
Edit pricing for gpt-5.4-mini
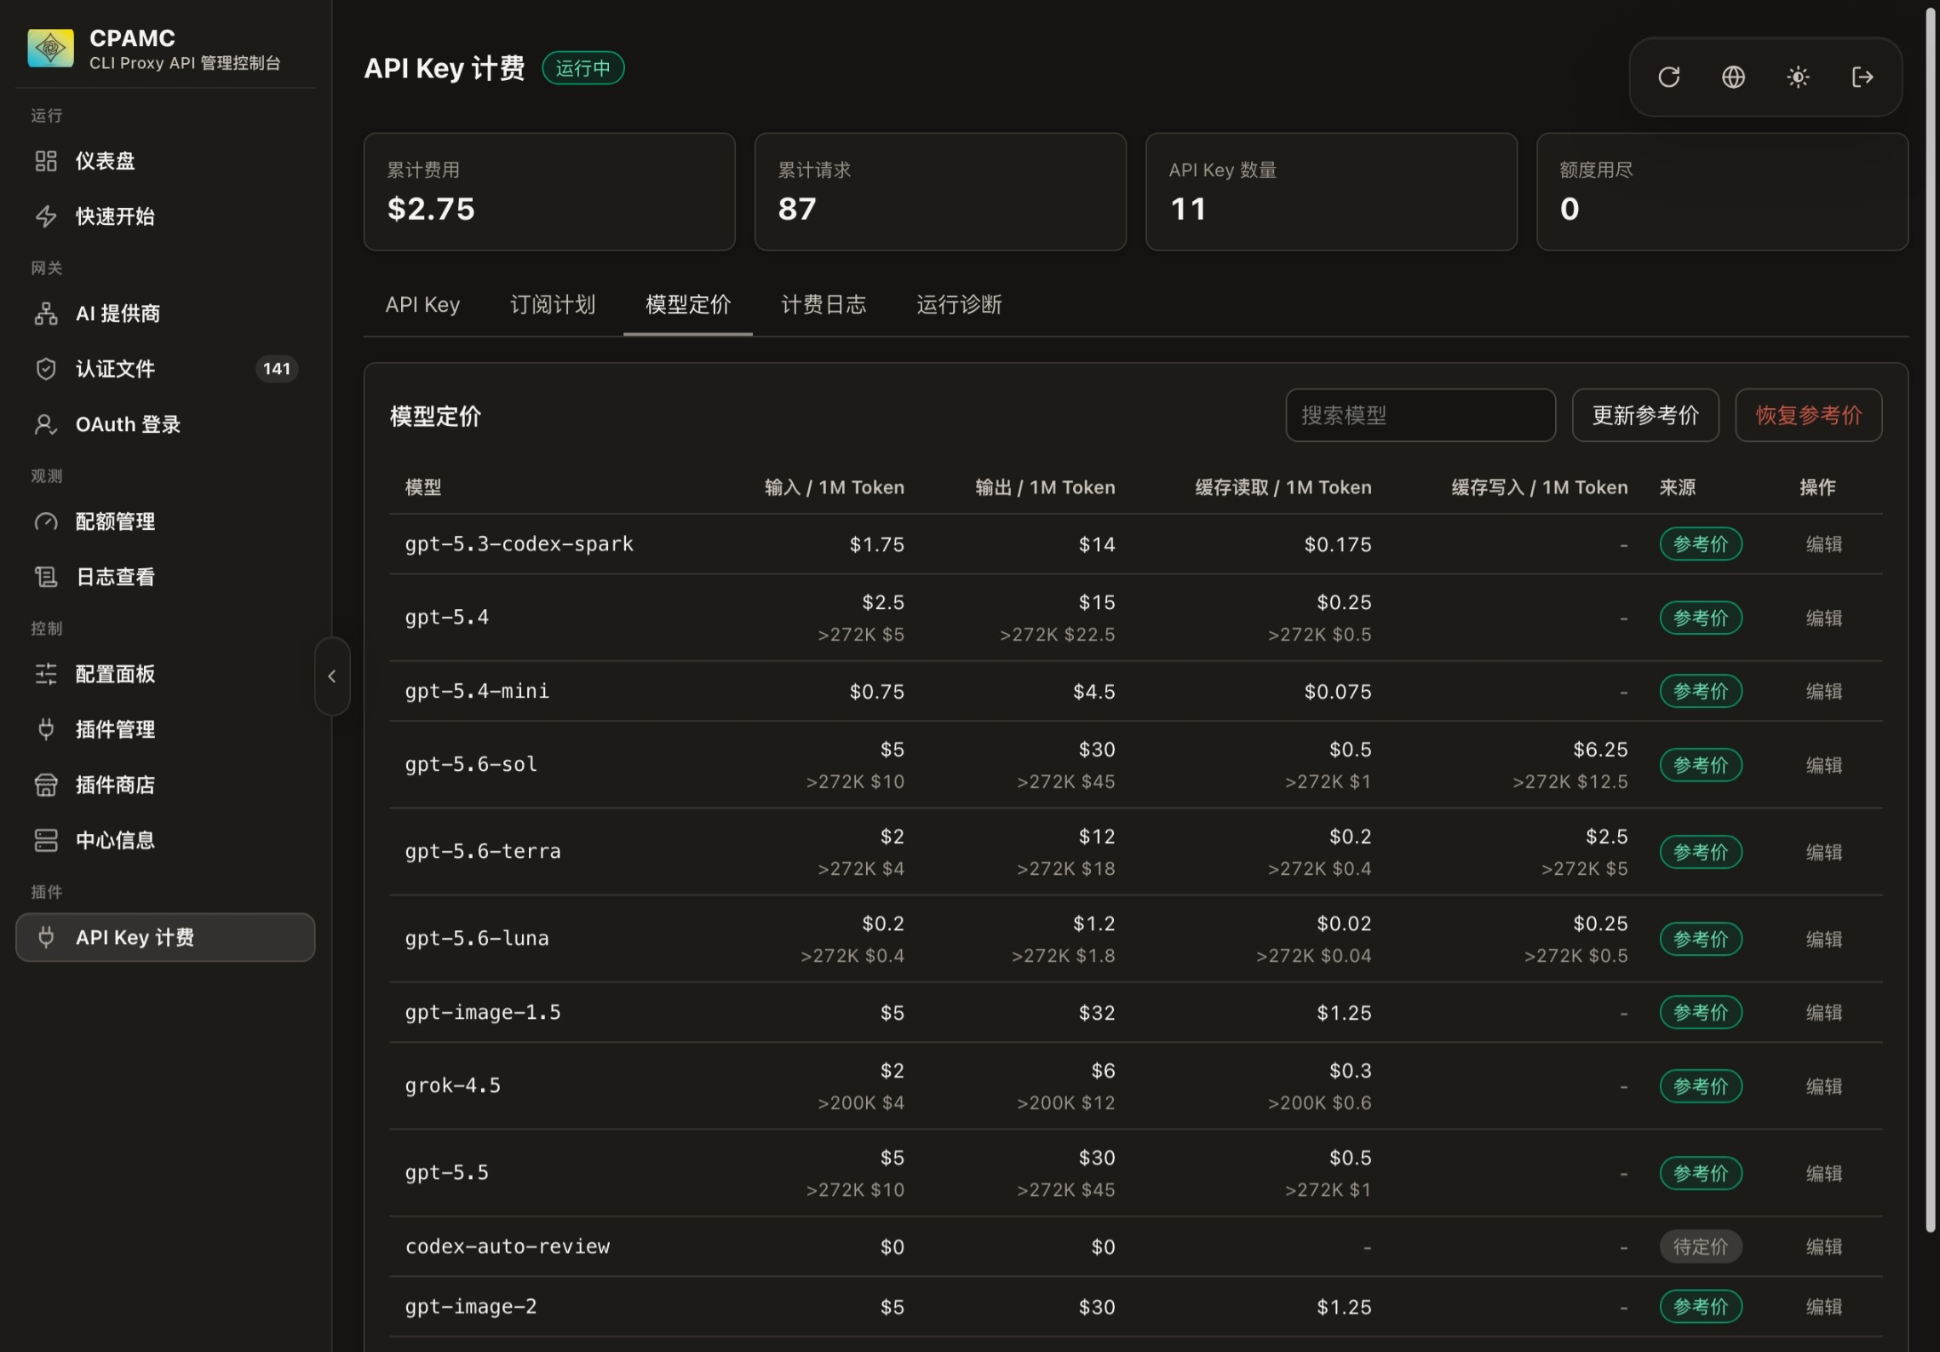[1824, 692]
